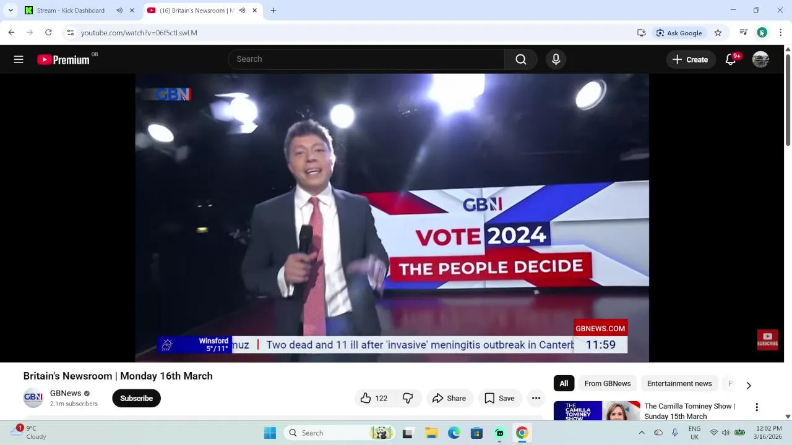View site information icon in address bar
Screen dimensions: 792x445
(71, 33)
